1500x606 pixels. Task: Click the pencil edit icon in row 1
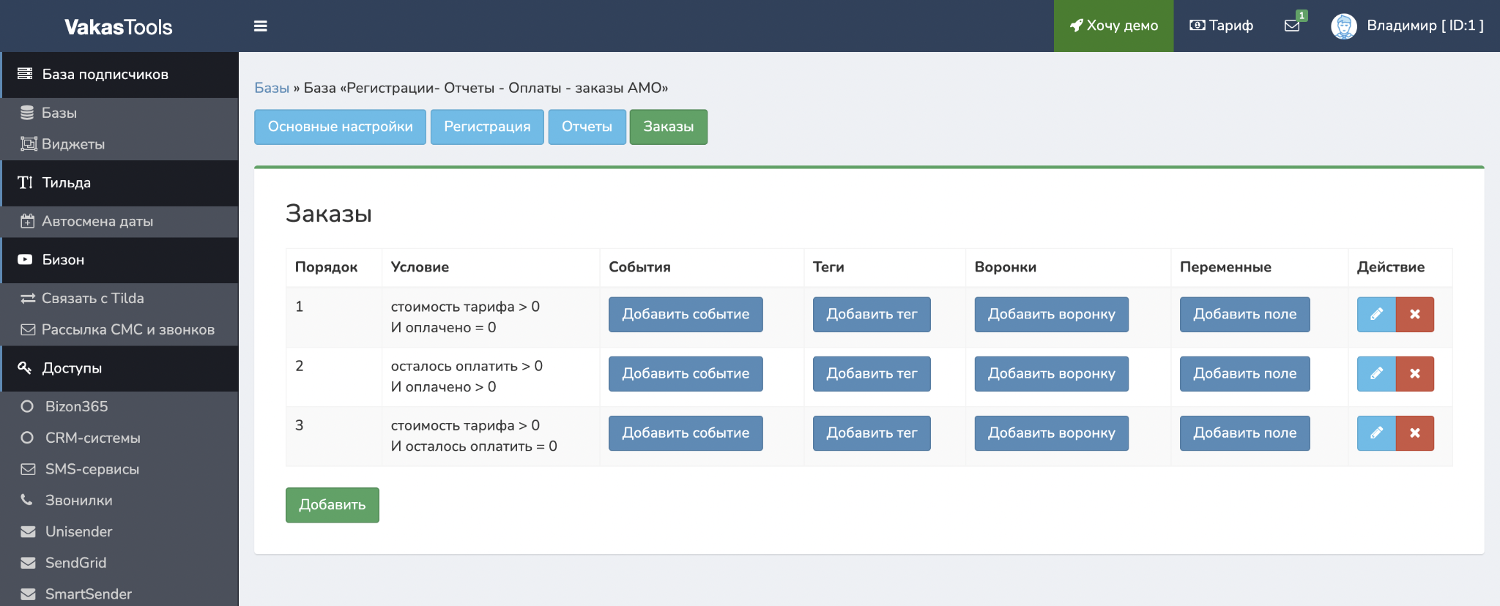click(1376, 315)
